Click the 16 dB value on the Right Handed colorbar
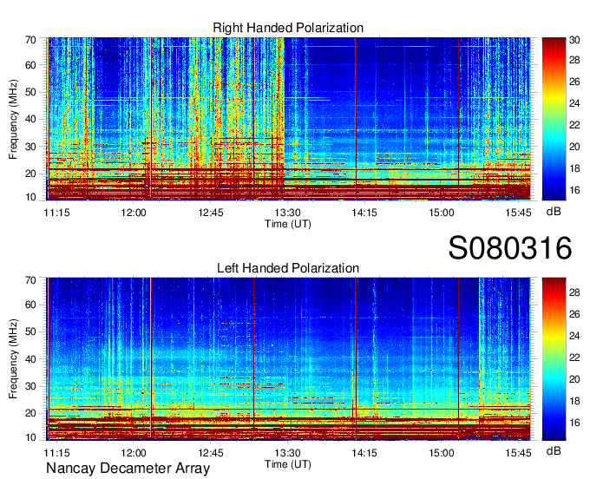Viewport: 590px width, 479px height. (574, 190)
